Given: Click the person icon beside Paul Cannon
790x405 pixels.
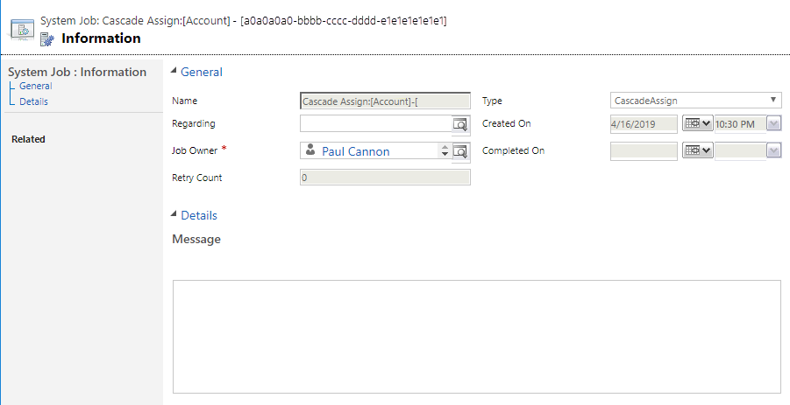Looking at the screenshot, I should coord(310,150).
